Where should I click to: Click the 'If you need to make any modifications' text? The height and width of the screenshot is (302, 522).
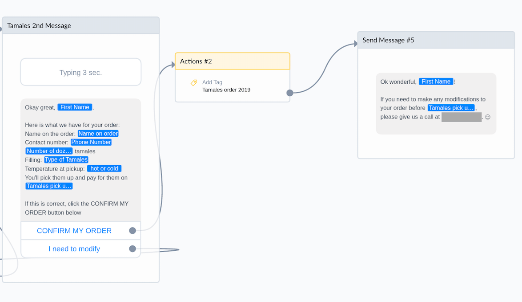coord(433,99)
